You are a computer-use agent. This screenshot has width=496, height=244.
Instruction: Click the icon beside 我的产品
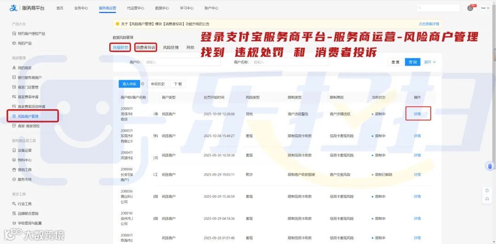[x=14, y=43]
